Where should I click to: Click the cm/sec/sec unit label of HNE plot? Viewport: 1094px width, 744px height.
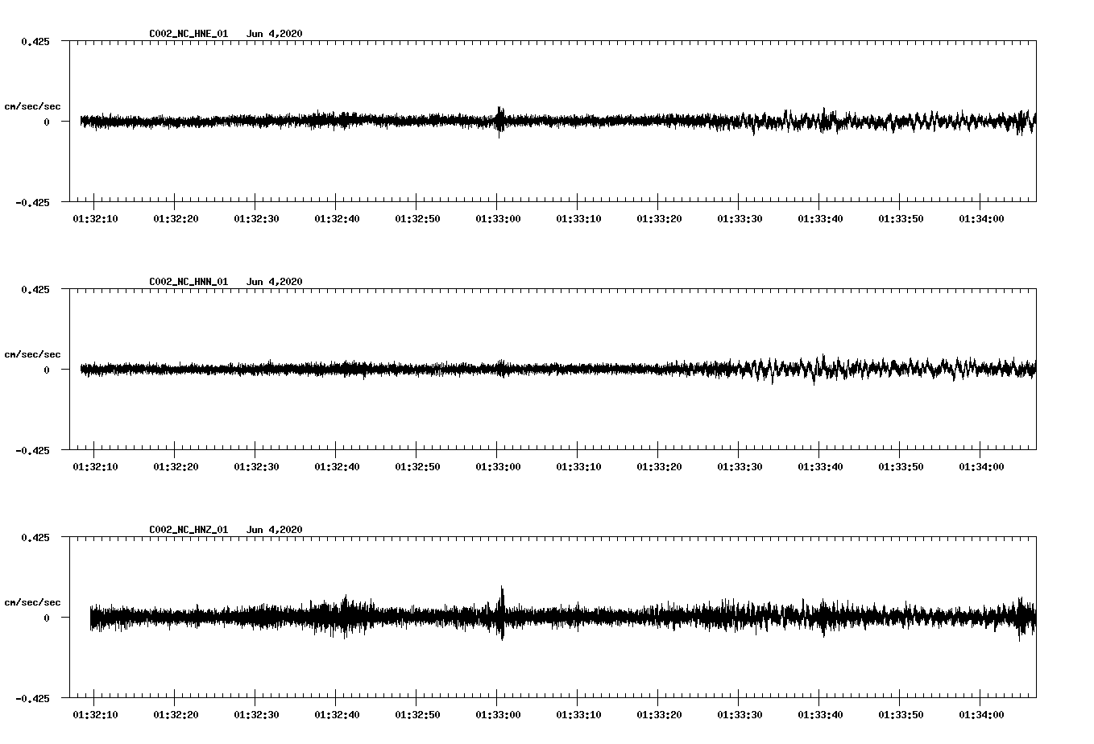coord(32,106)
